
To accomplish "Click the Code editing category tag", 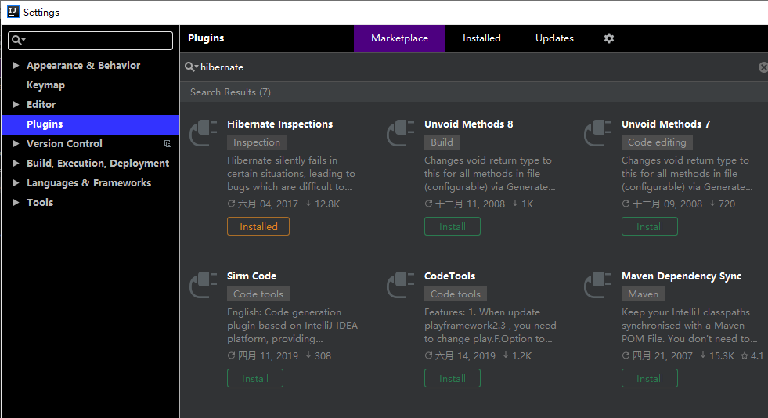I will pyautogui.click(x=657, y=142).
